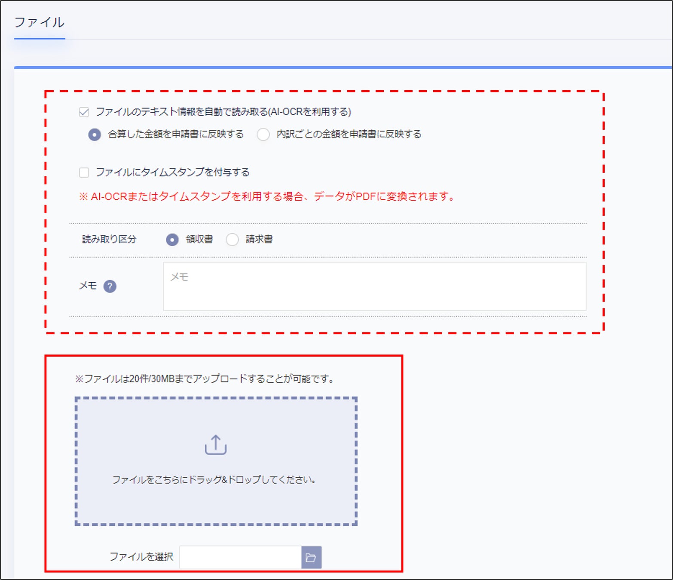Click inside the メモ text area
Viewport: 673px width, 580px height.
(375, 286)
